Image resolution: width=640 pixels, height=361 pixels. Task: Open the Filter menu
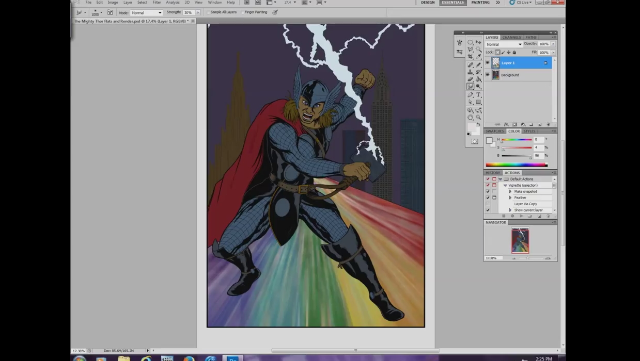[x=157, y=3]
